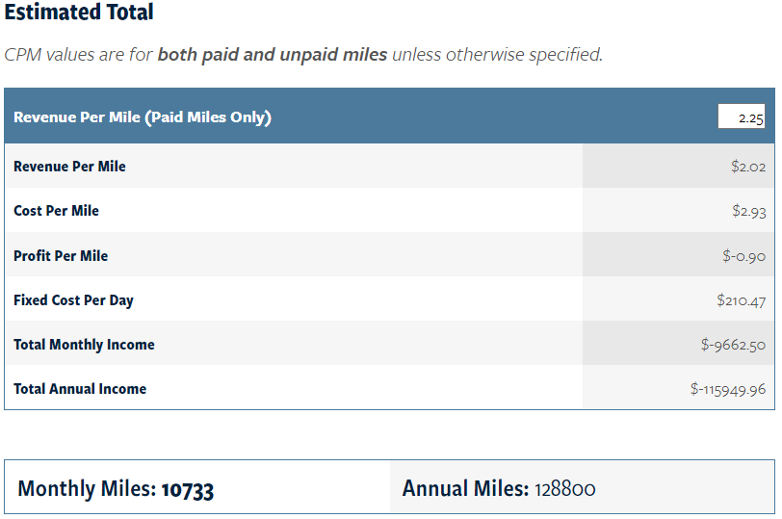Select the $-115949.96 annual income value

click(727, 389)
